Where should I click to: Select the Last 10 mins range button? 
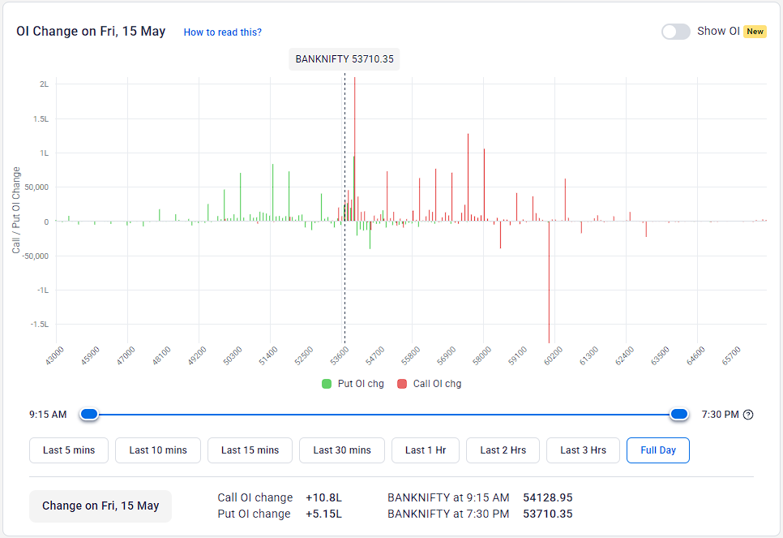click(158, 450)
